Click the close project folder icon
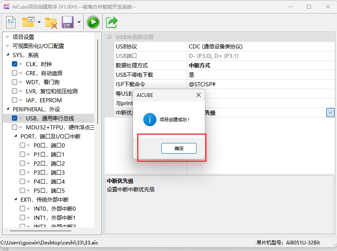337x251 pixels. [x=51, y=23]
